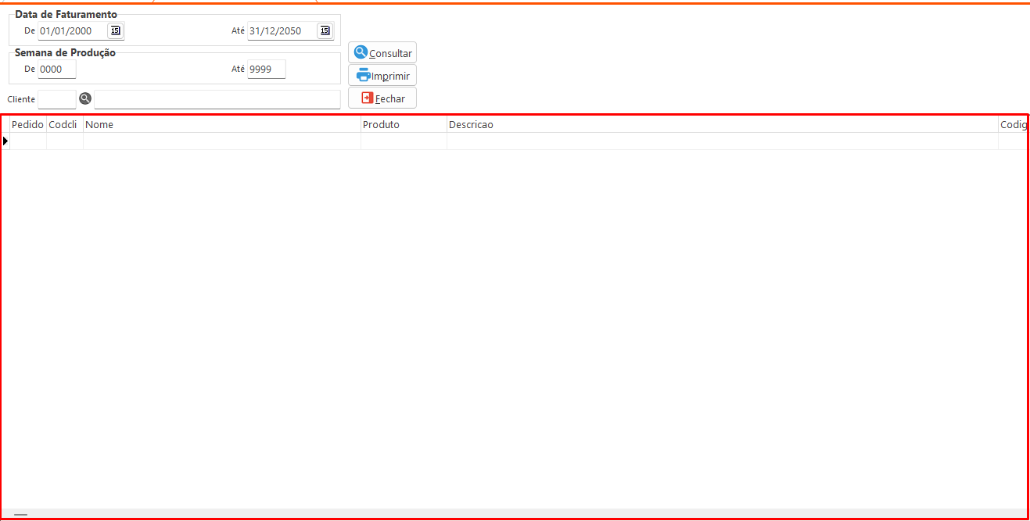Click the Cliente name text field
Viewport: 1030px width, 521px height.
pos(217,99)
